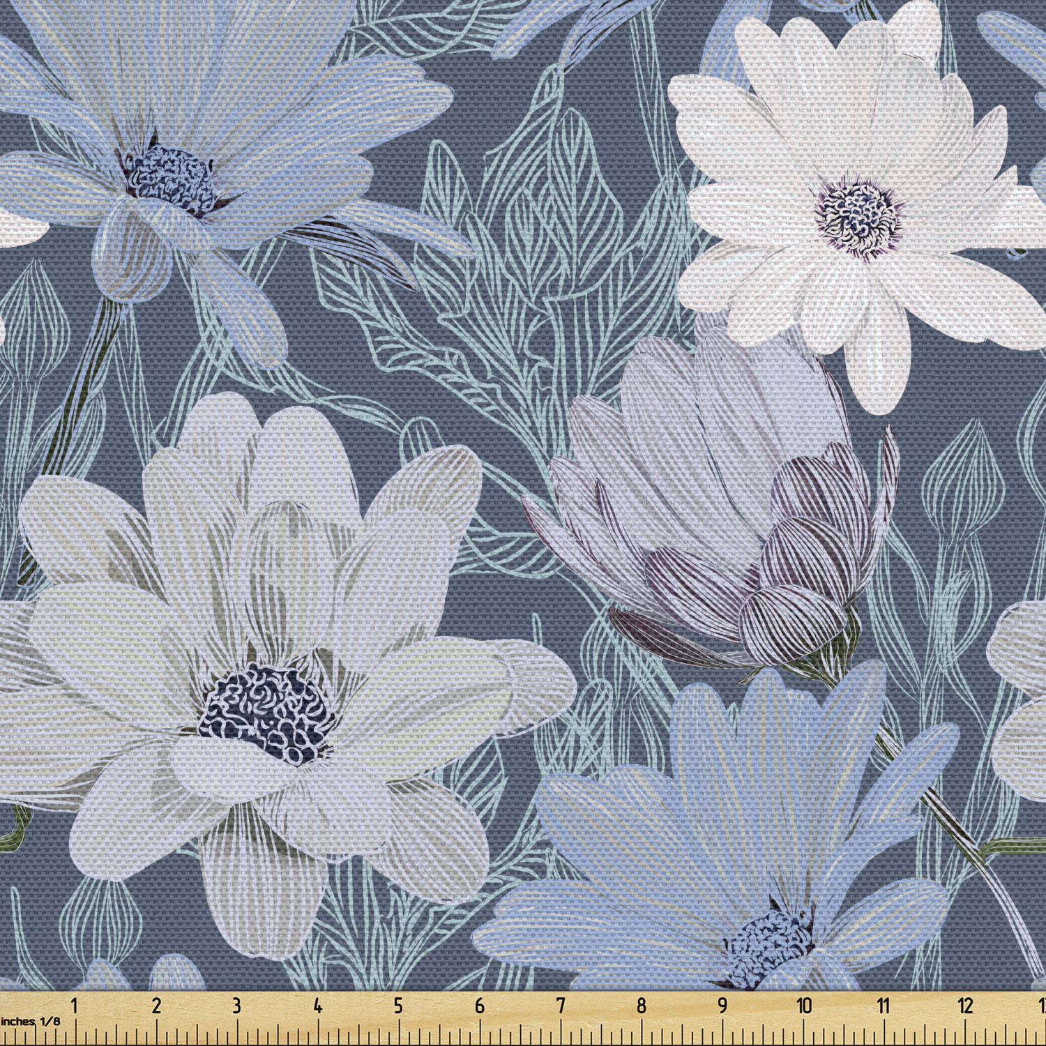Click the ruler number 11
Screen dimensions: 1046x1046
[x=884, y=1006]
